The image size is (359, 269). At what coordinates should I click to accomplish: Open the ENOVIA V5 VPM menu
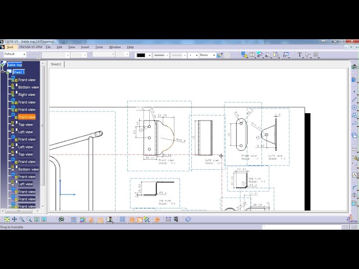click(31, 47)
